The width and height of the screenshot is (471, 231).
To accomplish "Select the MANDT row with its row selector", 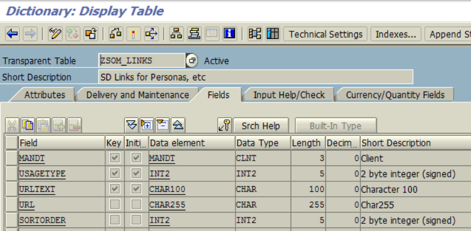I will 12,158.
